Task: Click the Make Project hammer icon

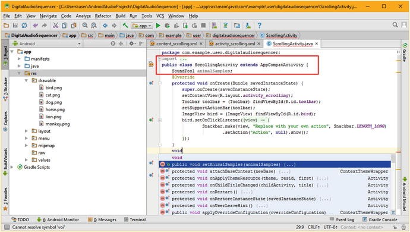Action: pos(125,26)
